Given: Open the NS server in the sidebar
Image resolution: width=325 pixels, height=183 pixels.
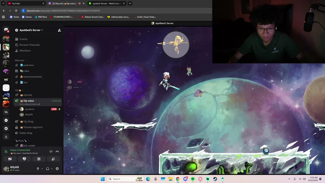Looking at the screenshot, I should coord(6,80).
